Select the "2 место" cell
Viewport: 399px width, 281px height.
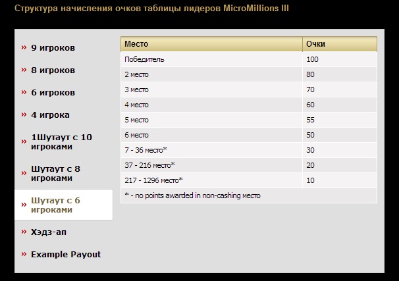211,74
